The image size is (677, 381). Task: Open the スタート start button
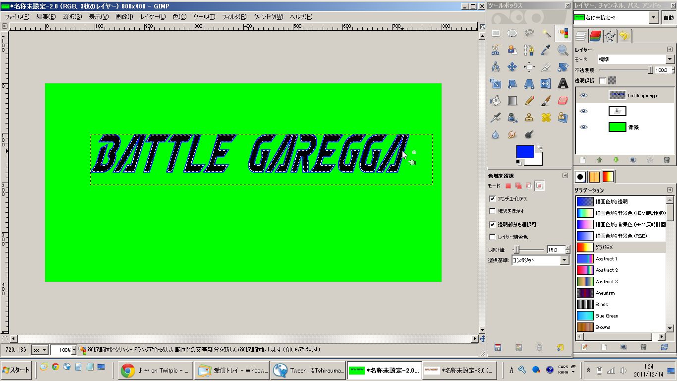pos(16,370)
